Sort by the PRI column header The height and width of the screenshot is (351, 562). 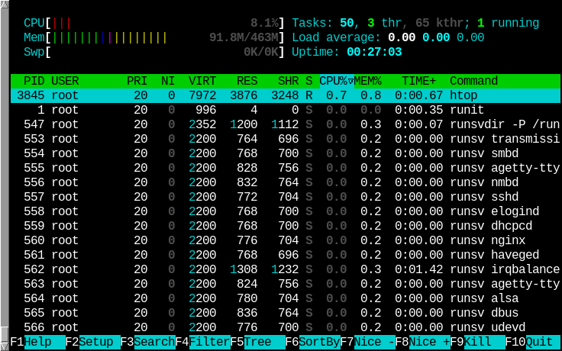coord(137,81)
